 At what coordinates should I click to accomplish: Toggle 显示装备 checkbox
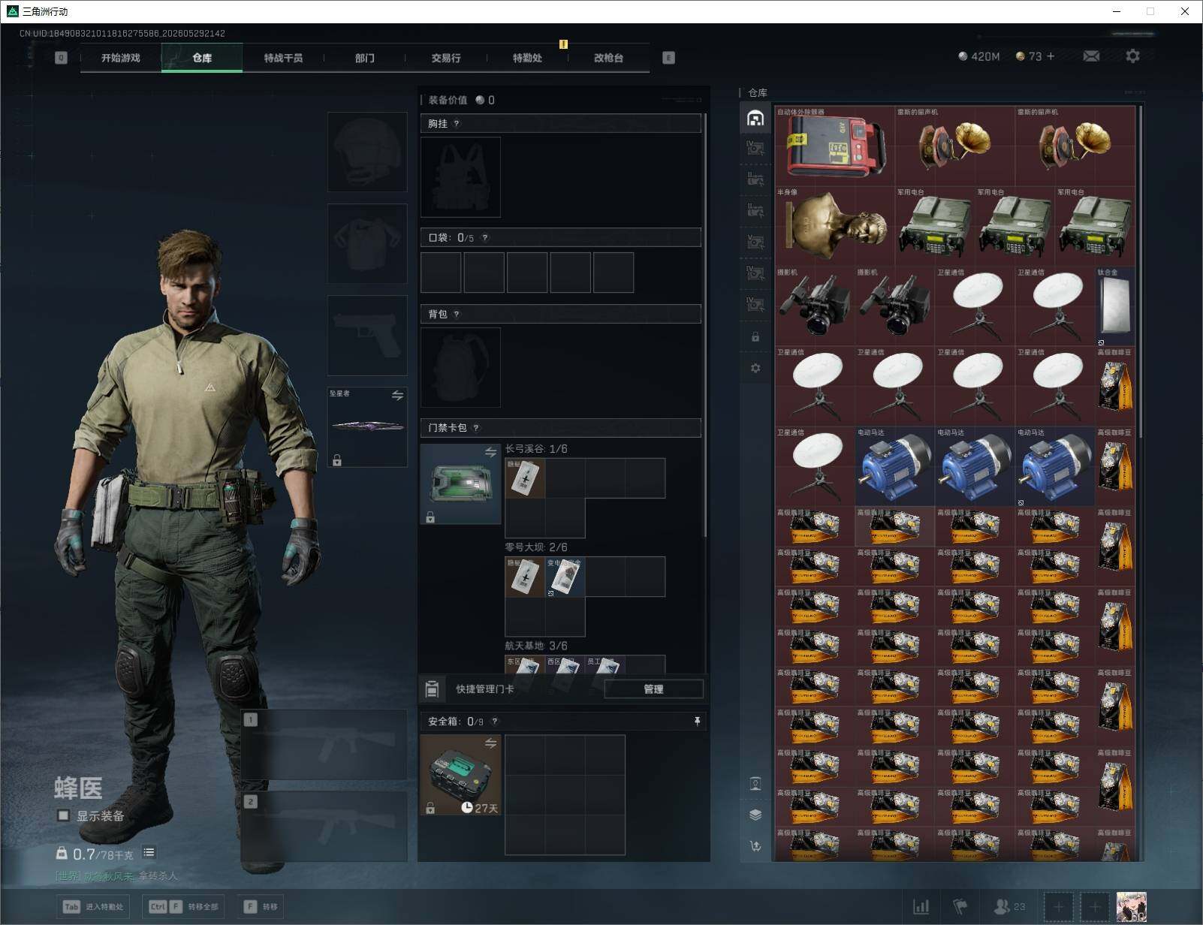(64, 815)
